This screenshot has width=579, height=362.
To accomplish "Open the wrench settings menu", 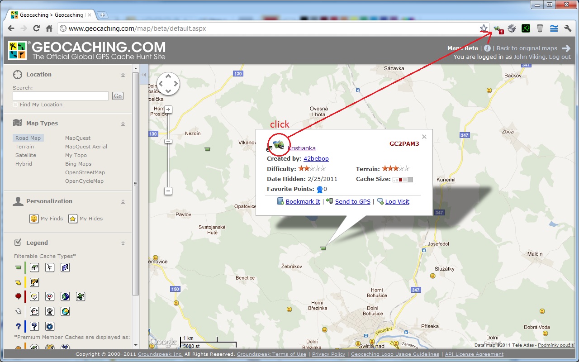I will [568, 29].
